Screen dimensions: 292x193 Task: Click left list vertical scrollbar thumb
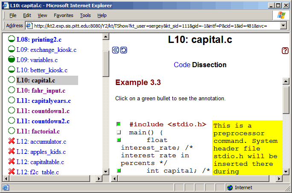pyautogui.click(x=106, y=64)
